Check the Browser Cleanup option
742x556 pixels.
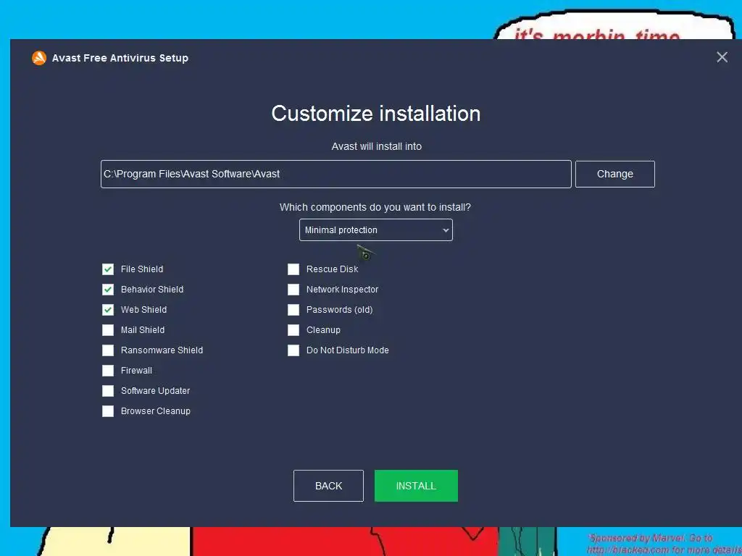click(x=108, y=412)
